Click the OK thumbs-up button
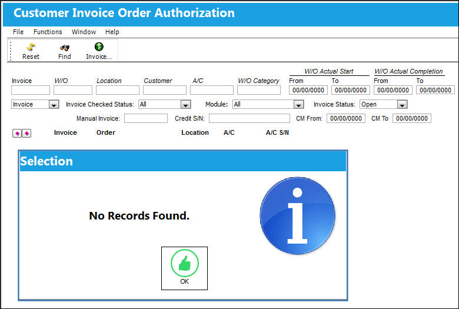 (184, 268)
